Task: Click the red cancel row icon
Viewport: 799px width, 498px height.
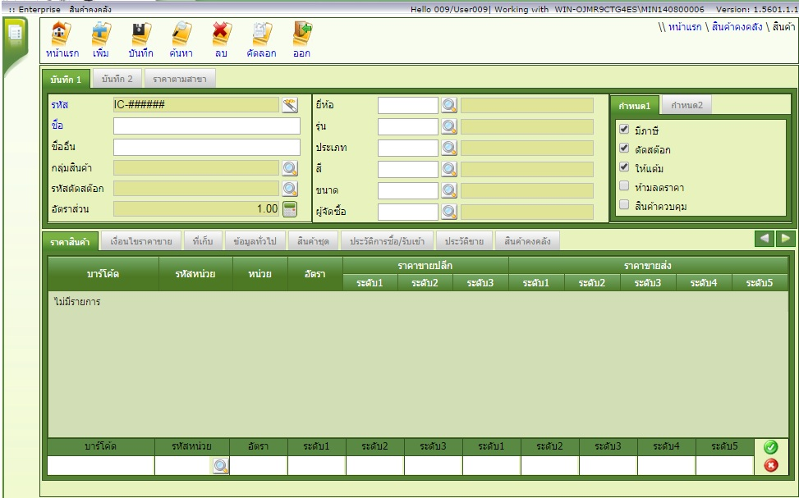Action: coord(770,465)
